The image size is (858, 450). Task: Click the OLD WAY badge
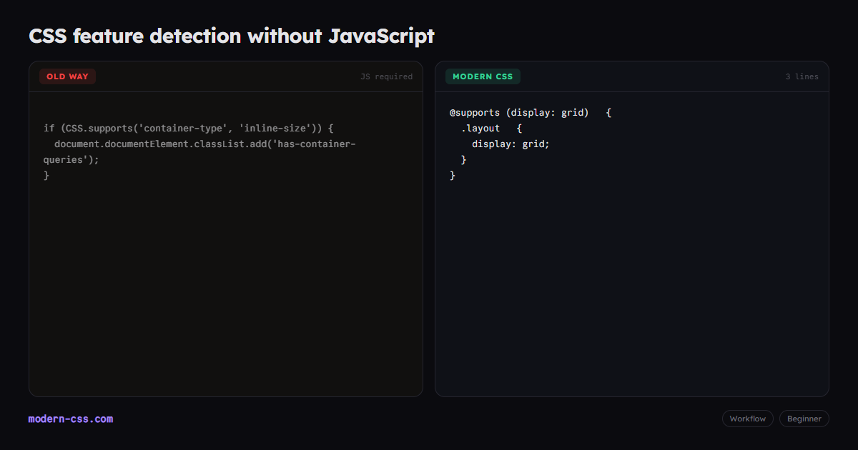(x=67, y=76)
